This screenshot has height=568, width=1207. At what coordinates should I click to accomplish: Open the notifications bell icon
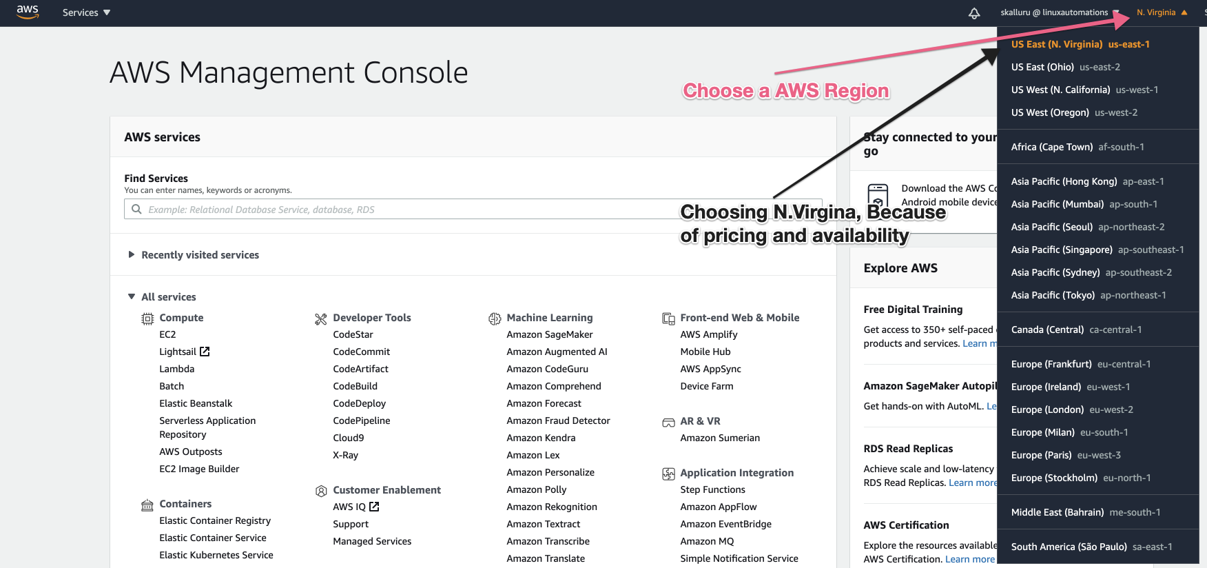click(974, 13)
